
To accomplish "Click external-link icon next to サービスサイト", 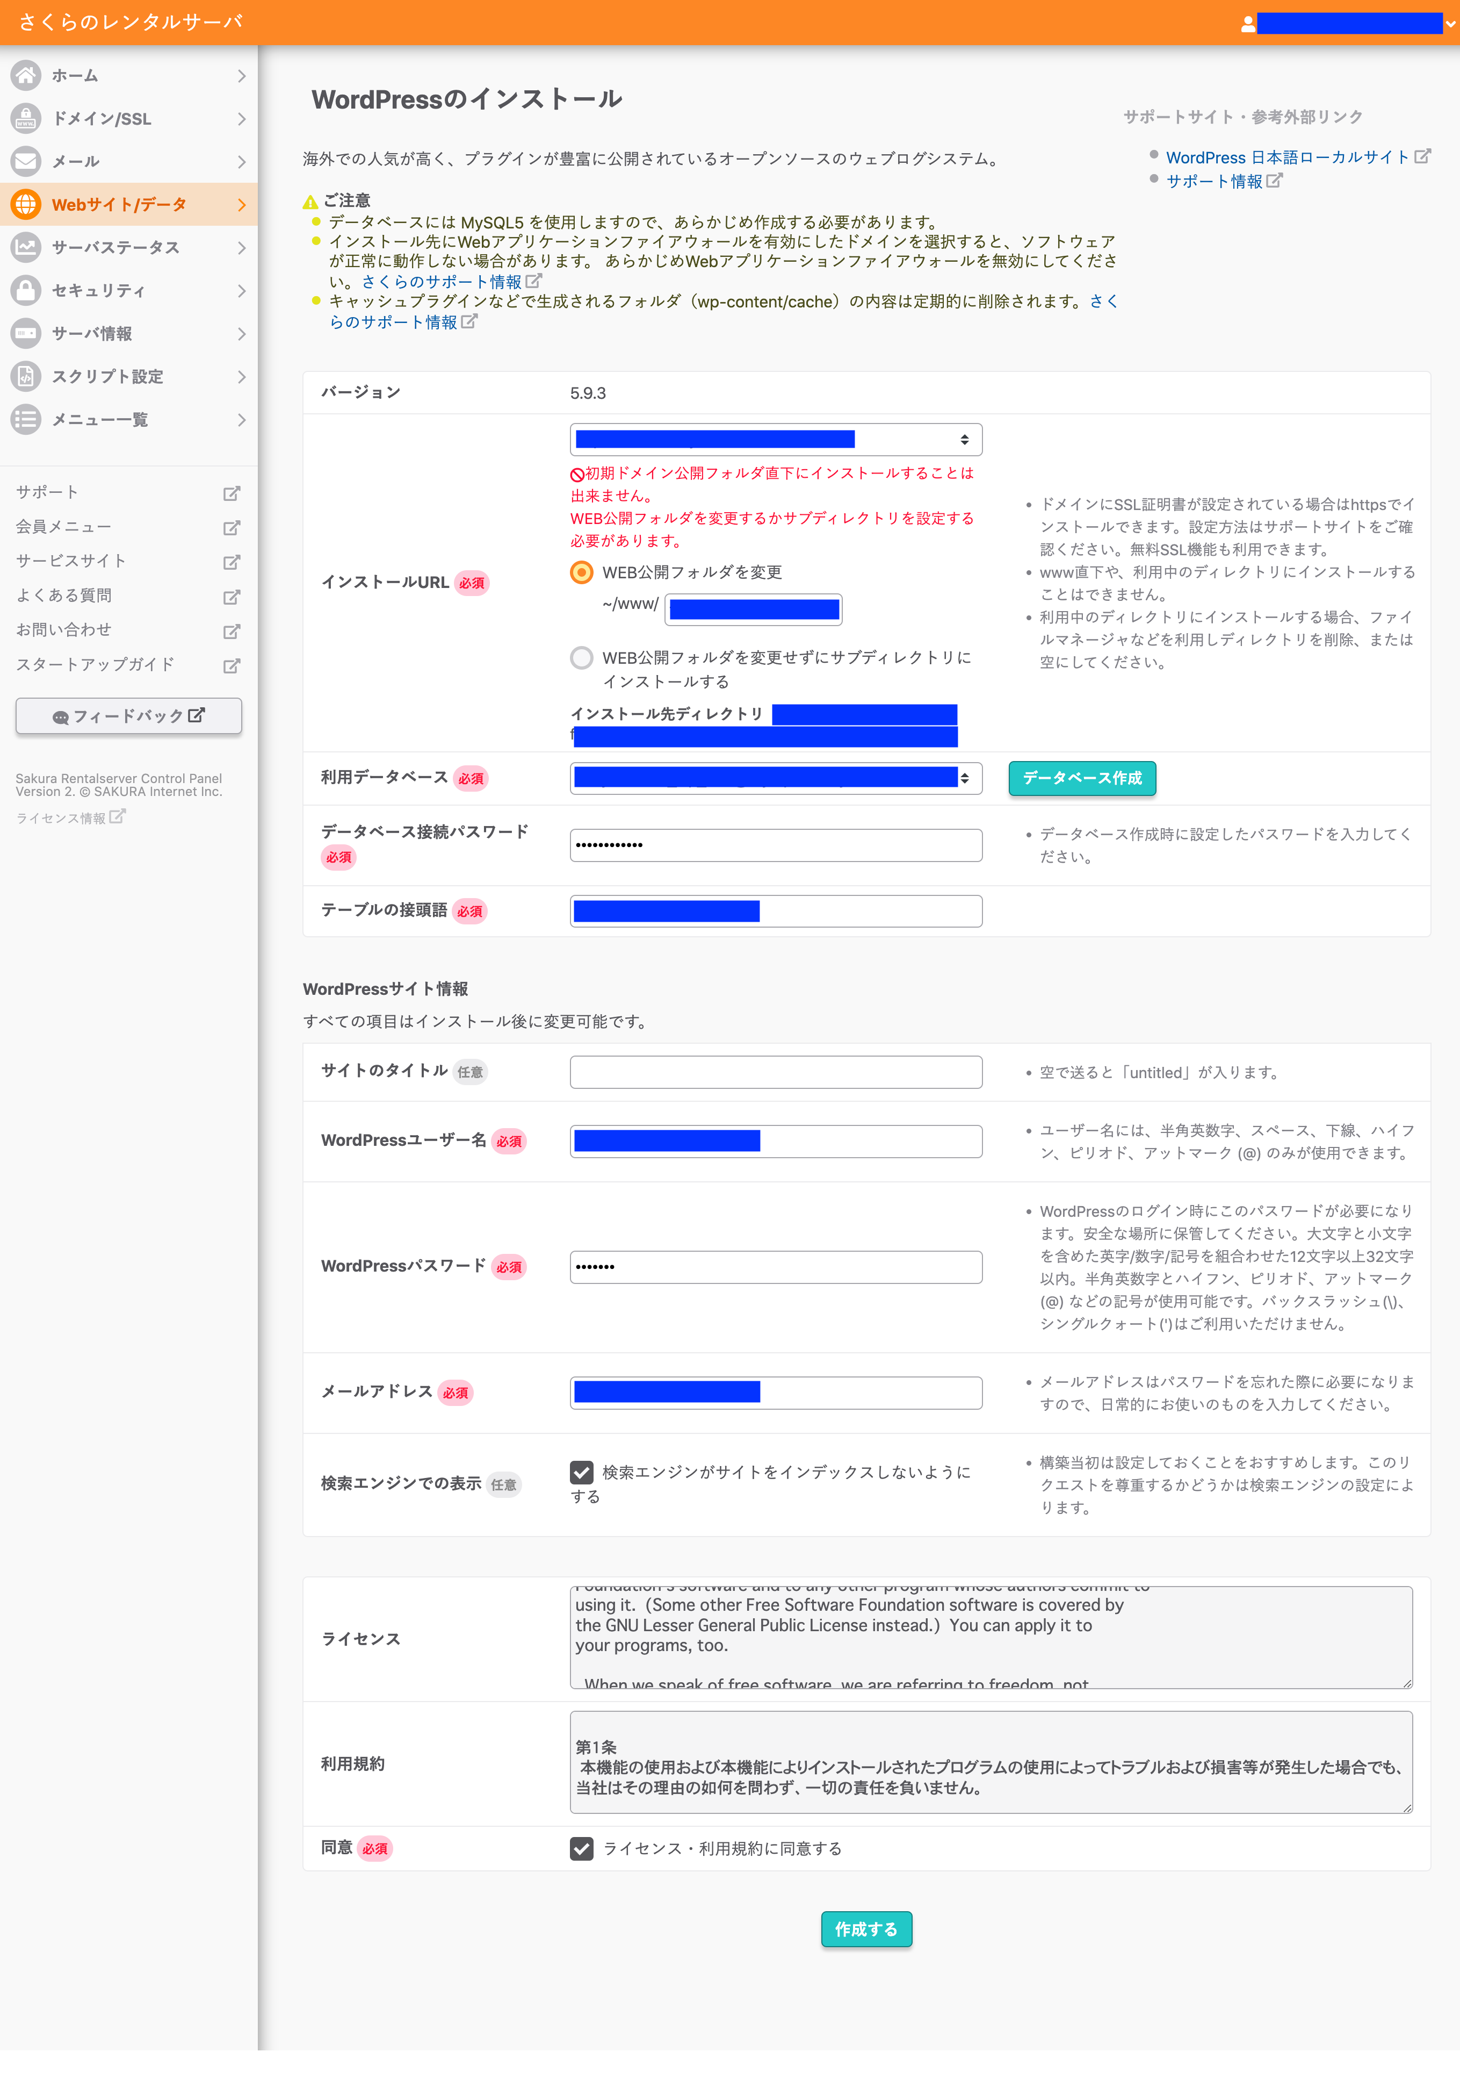I will [x=232, y=562].
